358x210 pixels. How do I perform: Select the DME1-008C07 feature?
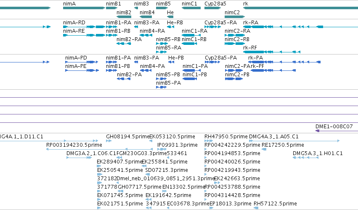point(337,131)
